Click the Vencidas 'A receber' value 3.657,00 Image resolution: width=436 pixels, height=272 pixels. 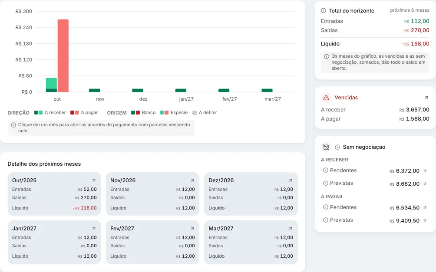click(414, 110)
